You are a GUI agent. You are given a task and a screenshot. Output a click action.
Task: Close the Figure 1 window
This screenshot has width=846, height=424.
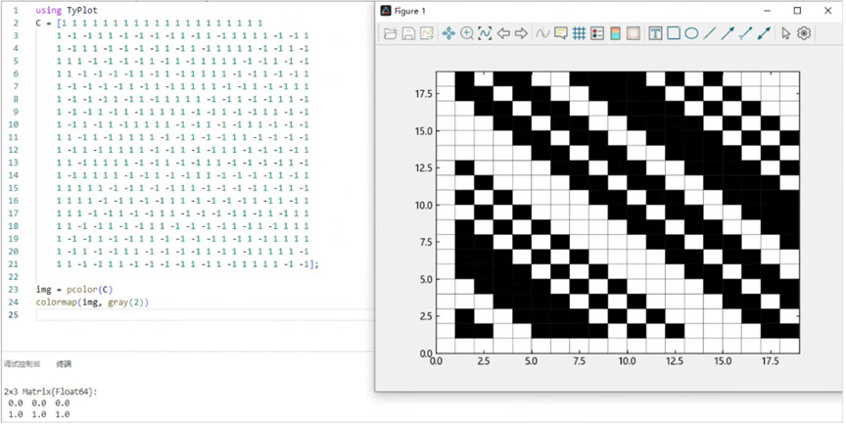pyautogui.click(x=828, y=10)
